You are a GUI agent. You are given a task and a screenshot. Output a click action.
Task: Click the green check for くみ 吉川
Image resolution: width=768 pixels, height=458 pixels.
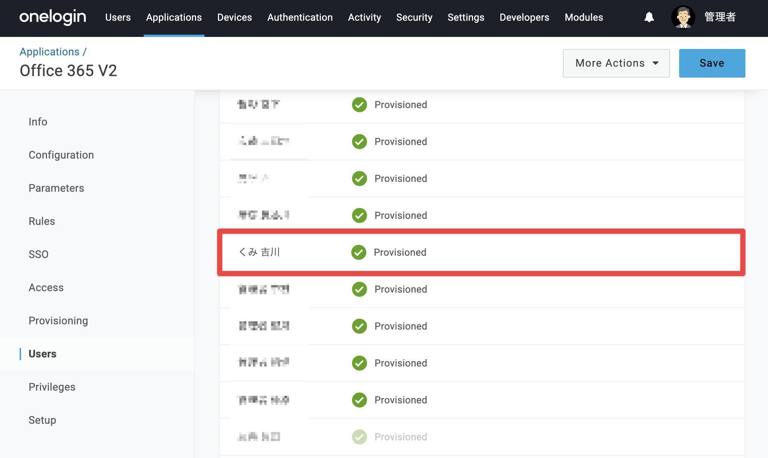(x=359, y=252)
